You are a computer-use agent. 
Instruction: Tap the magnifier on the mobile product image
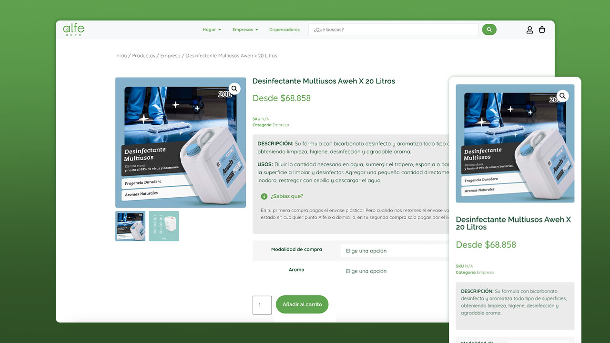coord(562,96)
